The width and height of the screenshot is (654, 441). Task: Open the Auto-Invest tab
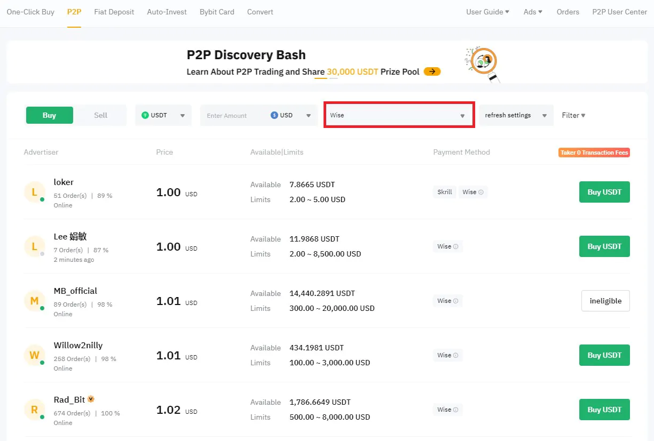point(167,12)
